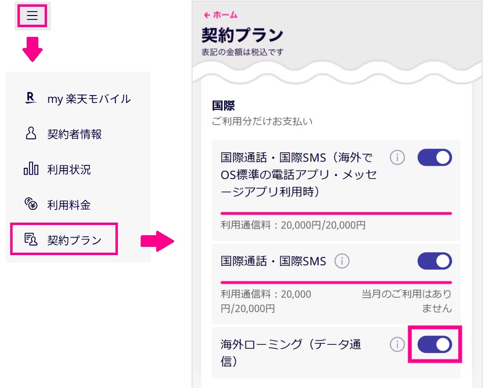The image size is (485, 388).
Task: Click the person icon beside 契約者情報
Action: [x=31, y=134]
